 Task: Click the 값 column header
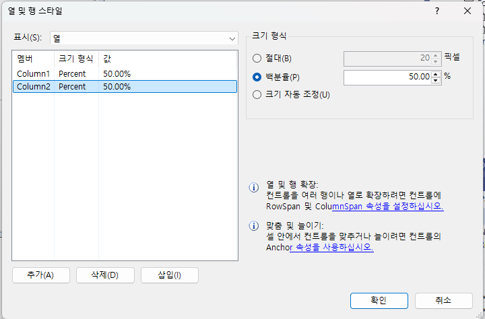(x=168, y=59)
